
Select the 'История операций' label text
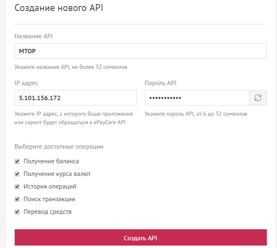(50, 187)
